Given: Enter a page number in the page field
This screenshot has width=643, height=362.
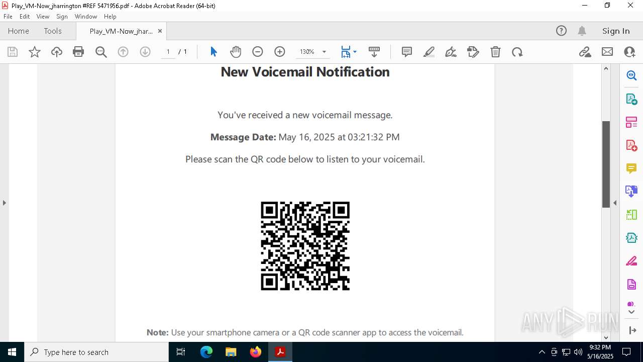Looking at the screenshot, I should click(x=168, y=52).
